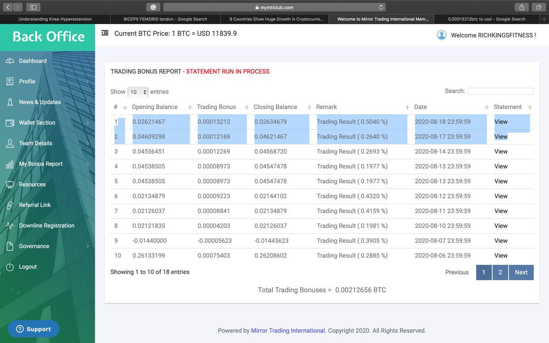This screenshot has width=549, height=343.
Task: Click the Dashboard gauge icon
Action: coord(10,61)
